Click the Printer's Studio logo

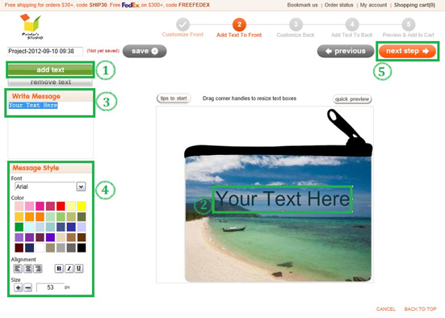click(31, 27)
